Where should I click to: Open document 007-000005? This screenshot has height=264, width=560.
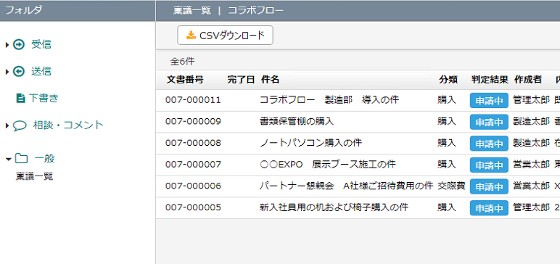click(x=193, y=207)
